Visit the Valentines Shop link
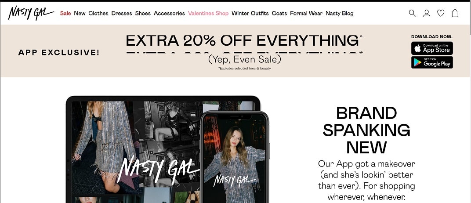Screen dimensions: 471x203 (x=208, y=13)
